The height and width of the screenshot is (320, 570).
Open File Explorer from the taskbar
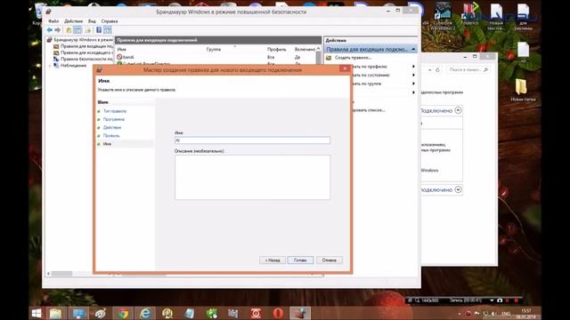[x=55, y=313]
